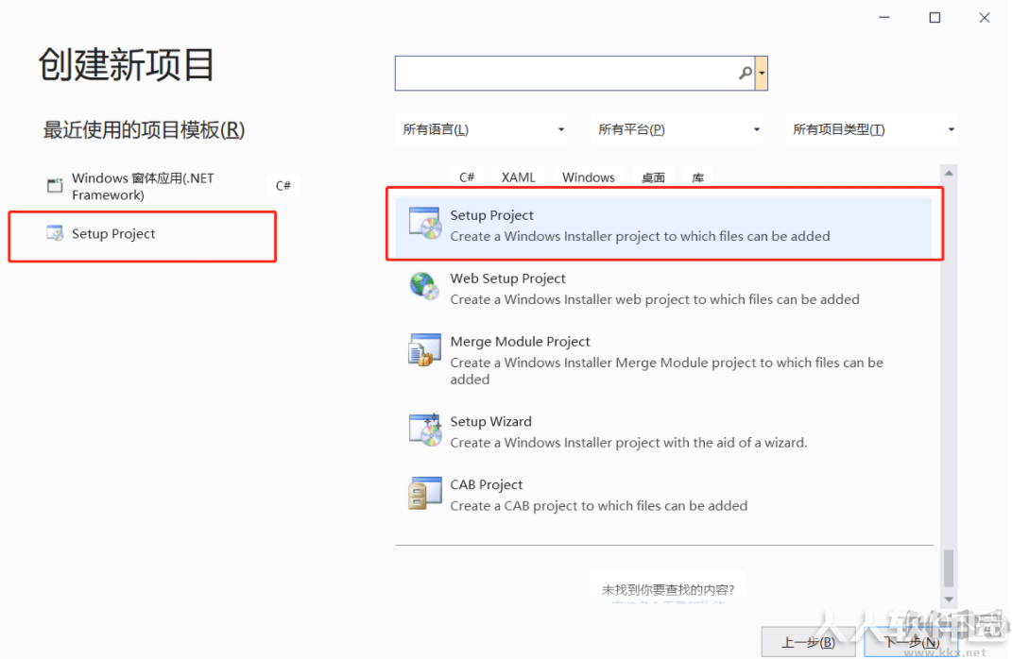Click the Merge Module Project icon

pyautogui.click(x=424, y=350)
